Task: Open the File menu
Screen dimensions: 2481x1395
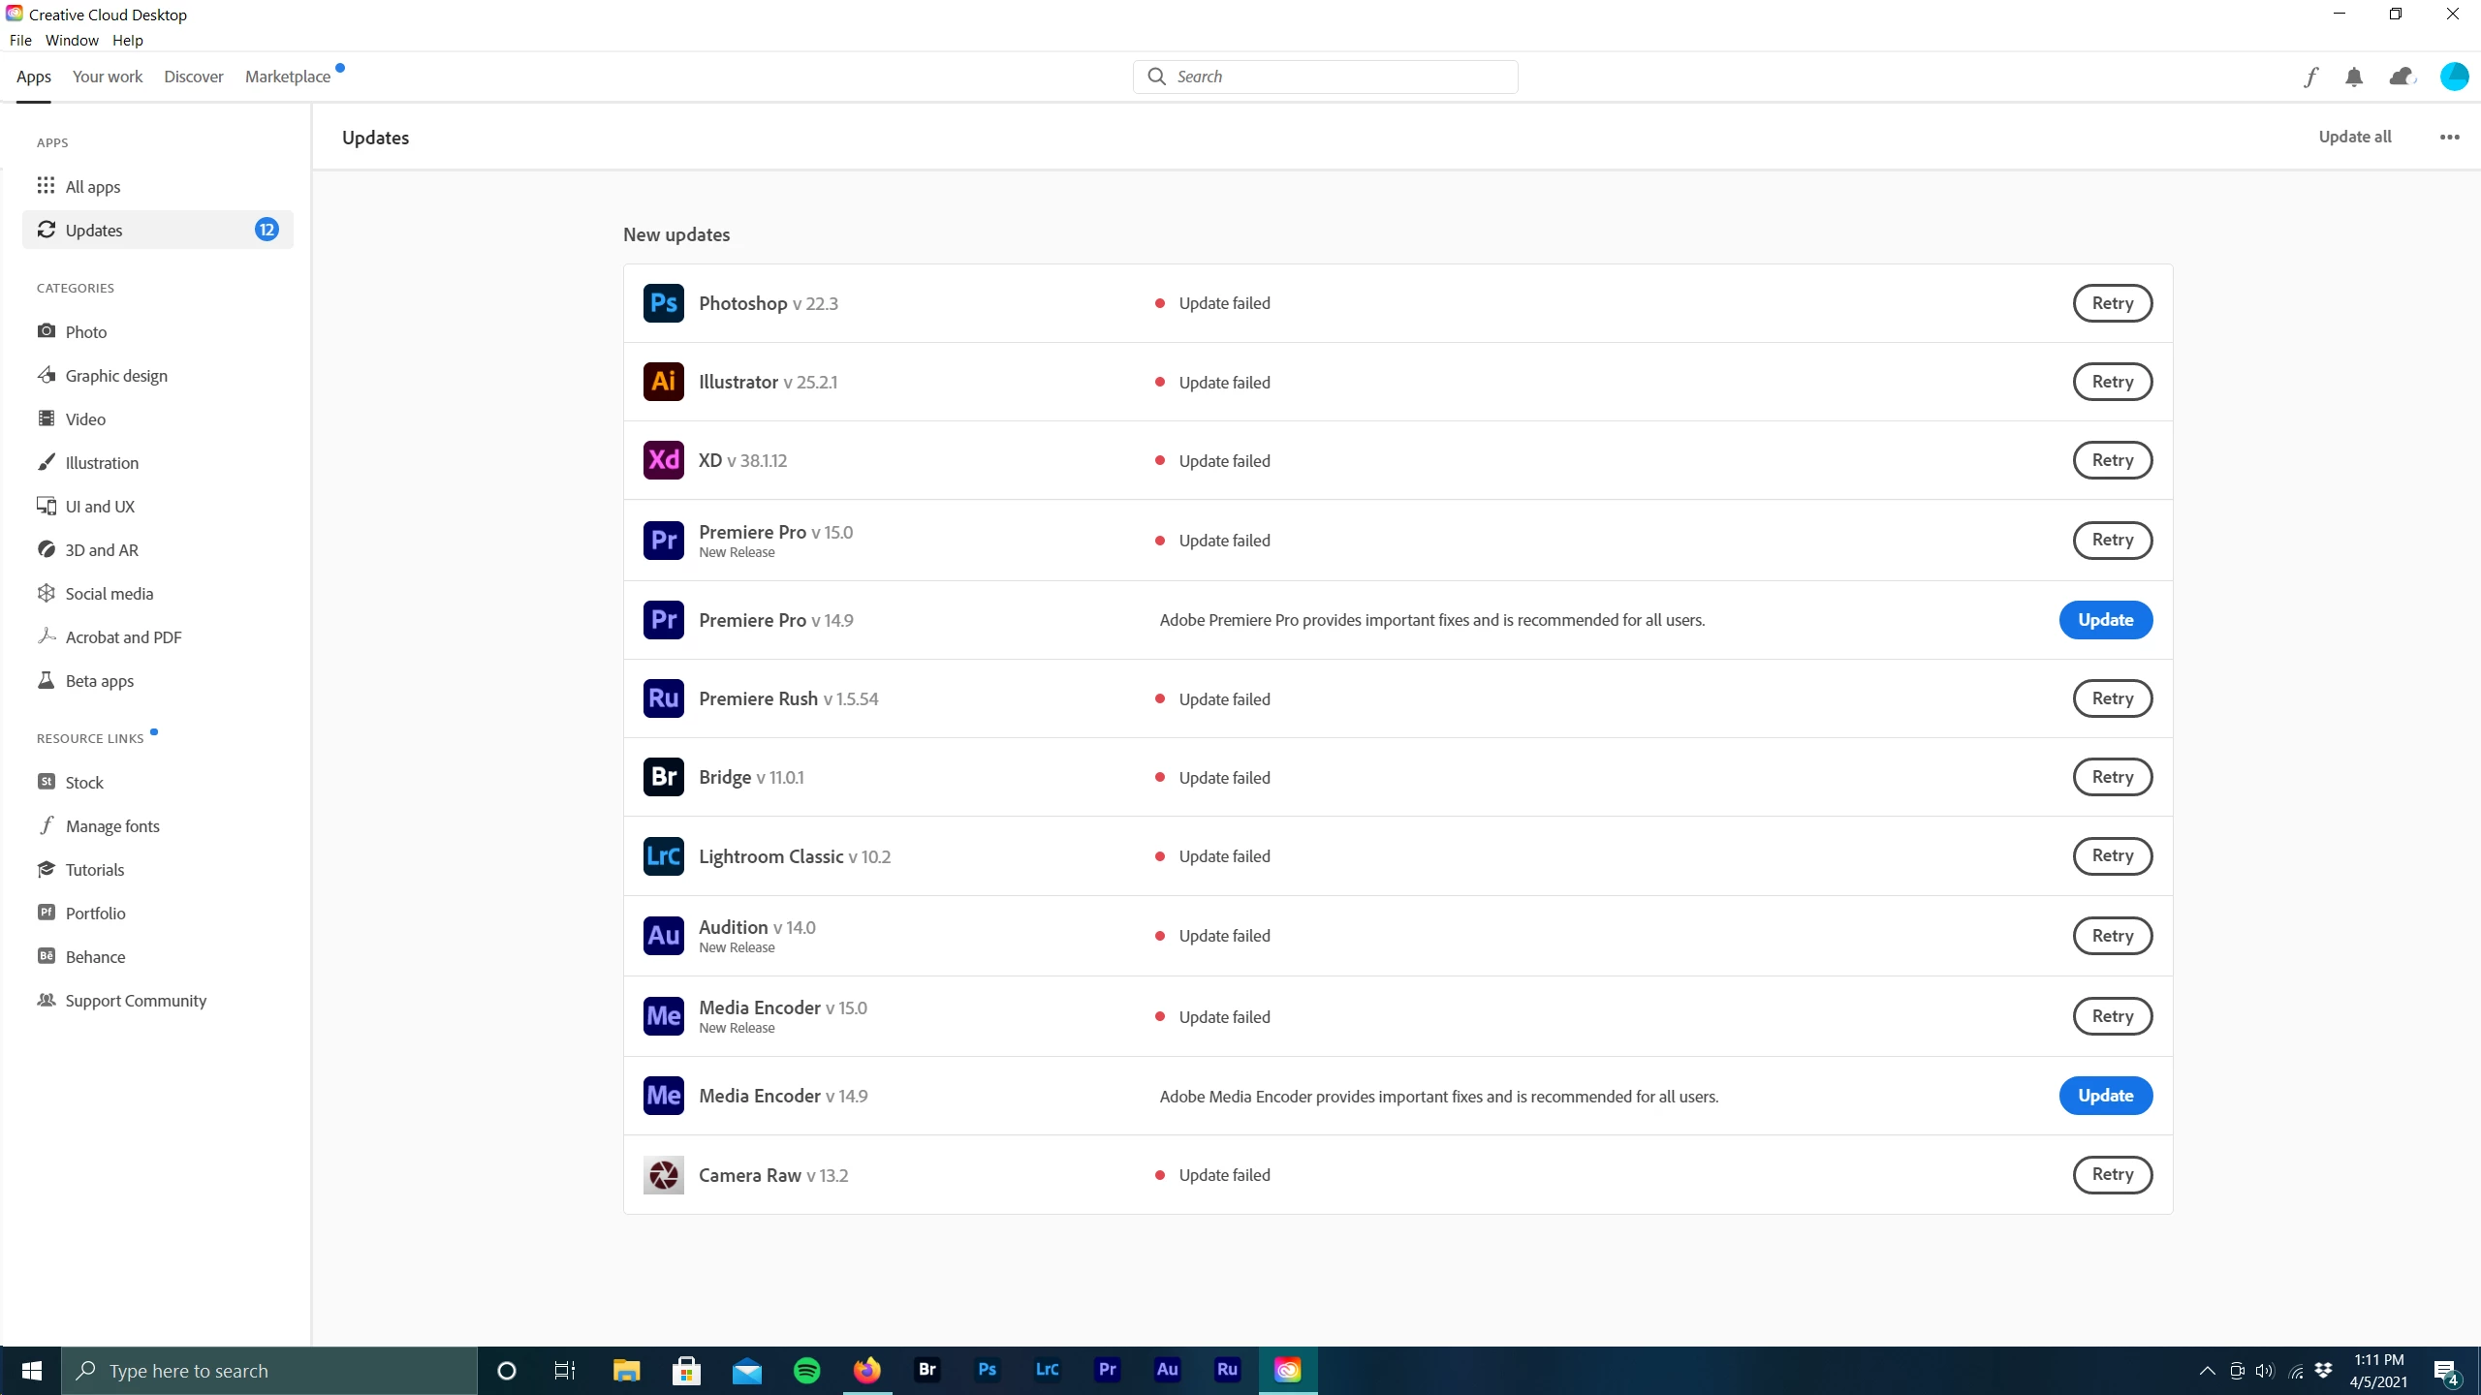Action: click(20, 40)
